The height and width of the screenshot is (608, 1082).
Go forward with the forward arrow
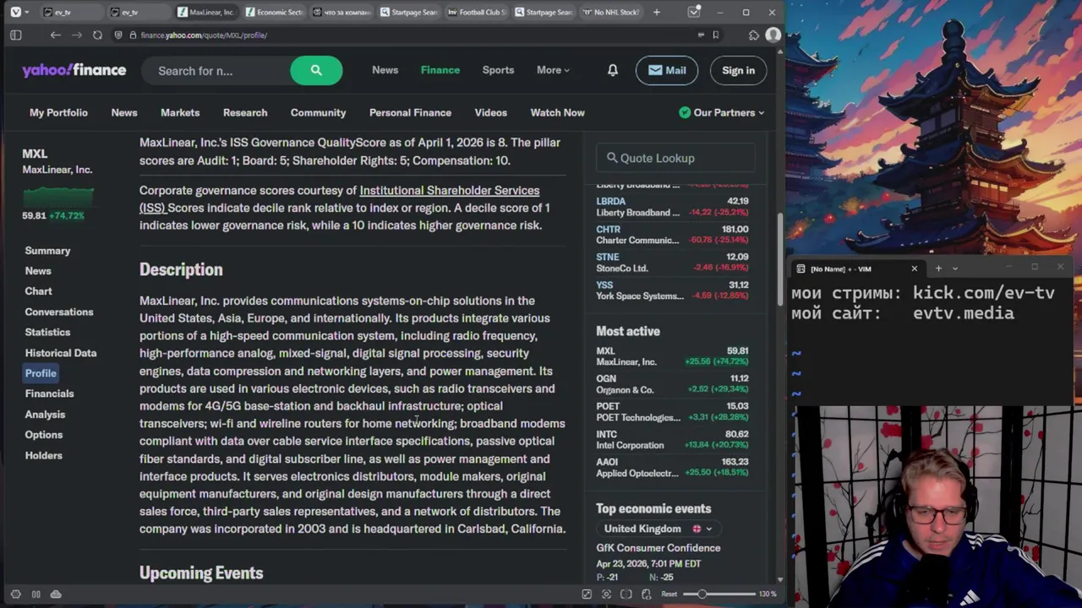click(76, 35)
